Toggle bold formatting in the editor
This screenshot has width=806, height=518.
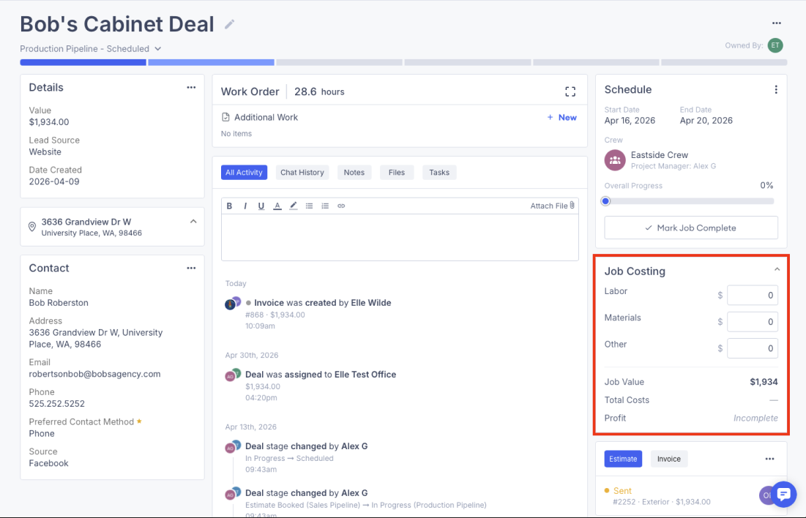229,206
